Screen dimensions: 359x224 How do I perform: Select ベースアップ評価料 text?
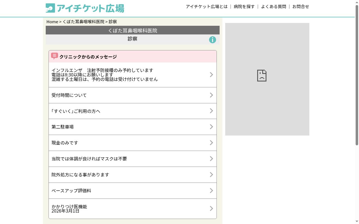tap(71, 191)
